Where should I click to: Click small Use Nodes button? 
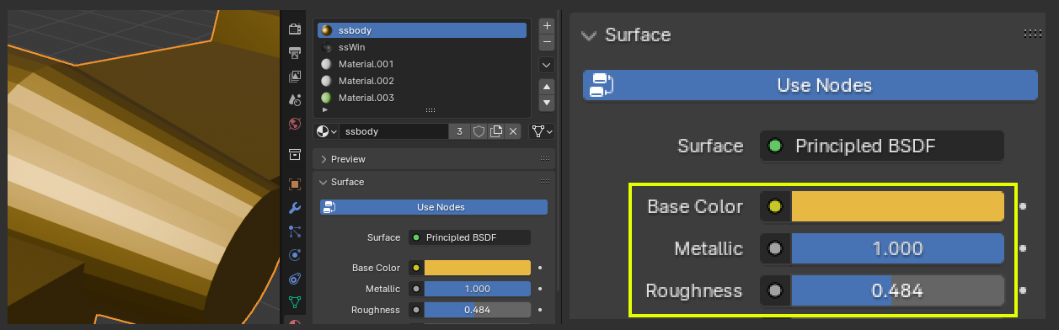click(434, 207)
